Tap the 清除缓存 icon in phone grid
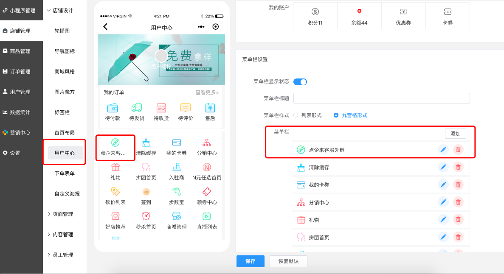 tap(146, 143)
